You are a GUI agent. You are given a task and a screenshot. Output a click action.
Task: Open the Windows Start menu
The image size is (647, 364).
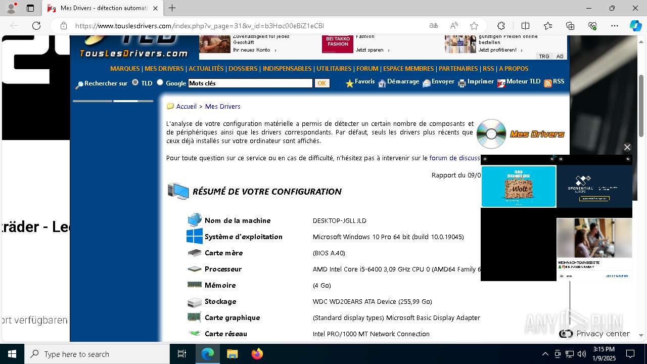pos(12,354)
